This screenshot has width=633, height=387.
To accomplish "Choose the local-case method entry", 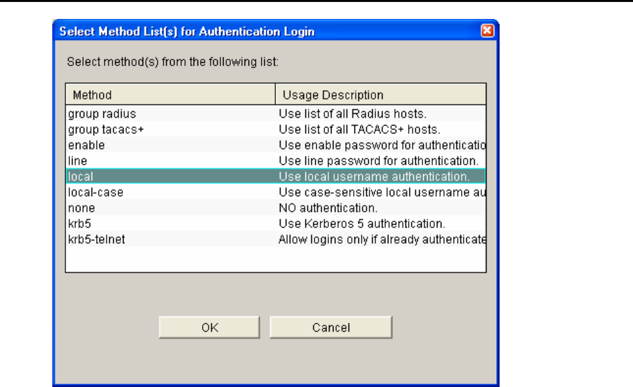I will tap(276, 192).
